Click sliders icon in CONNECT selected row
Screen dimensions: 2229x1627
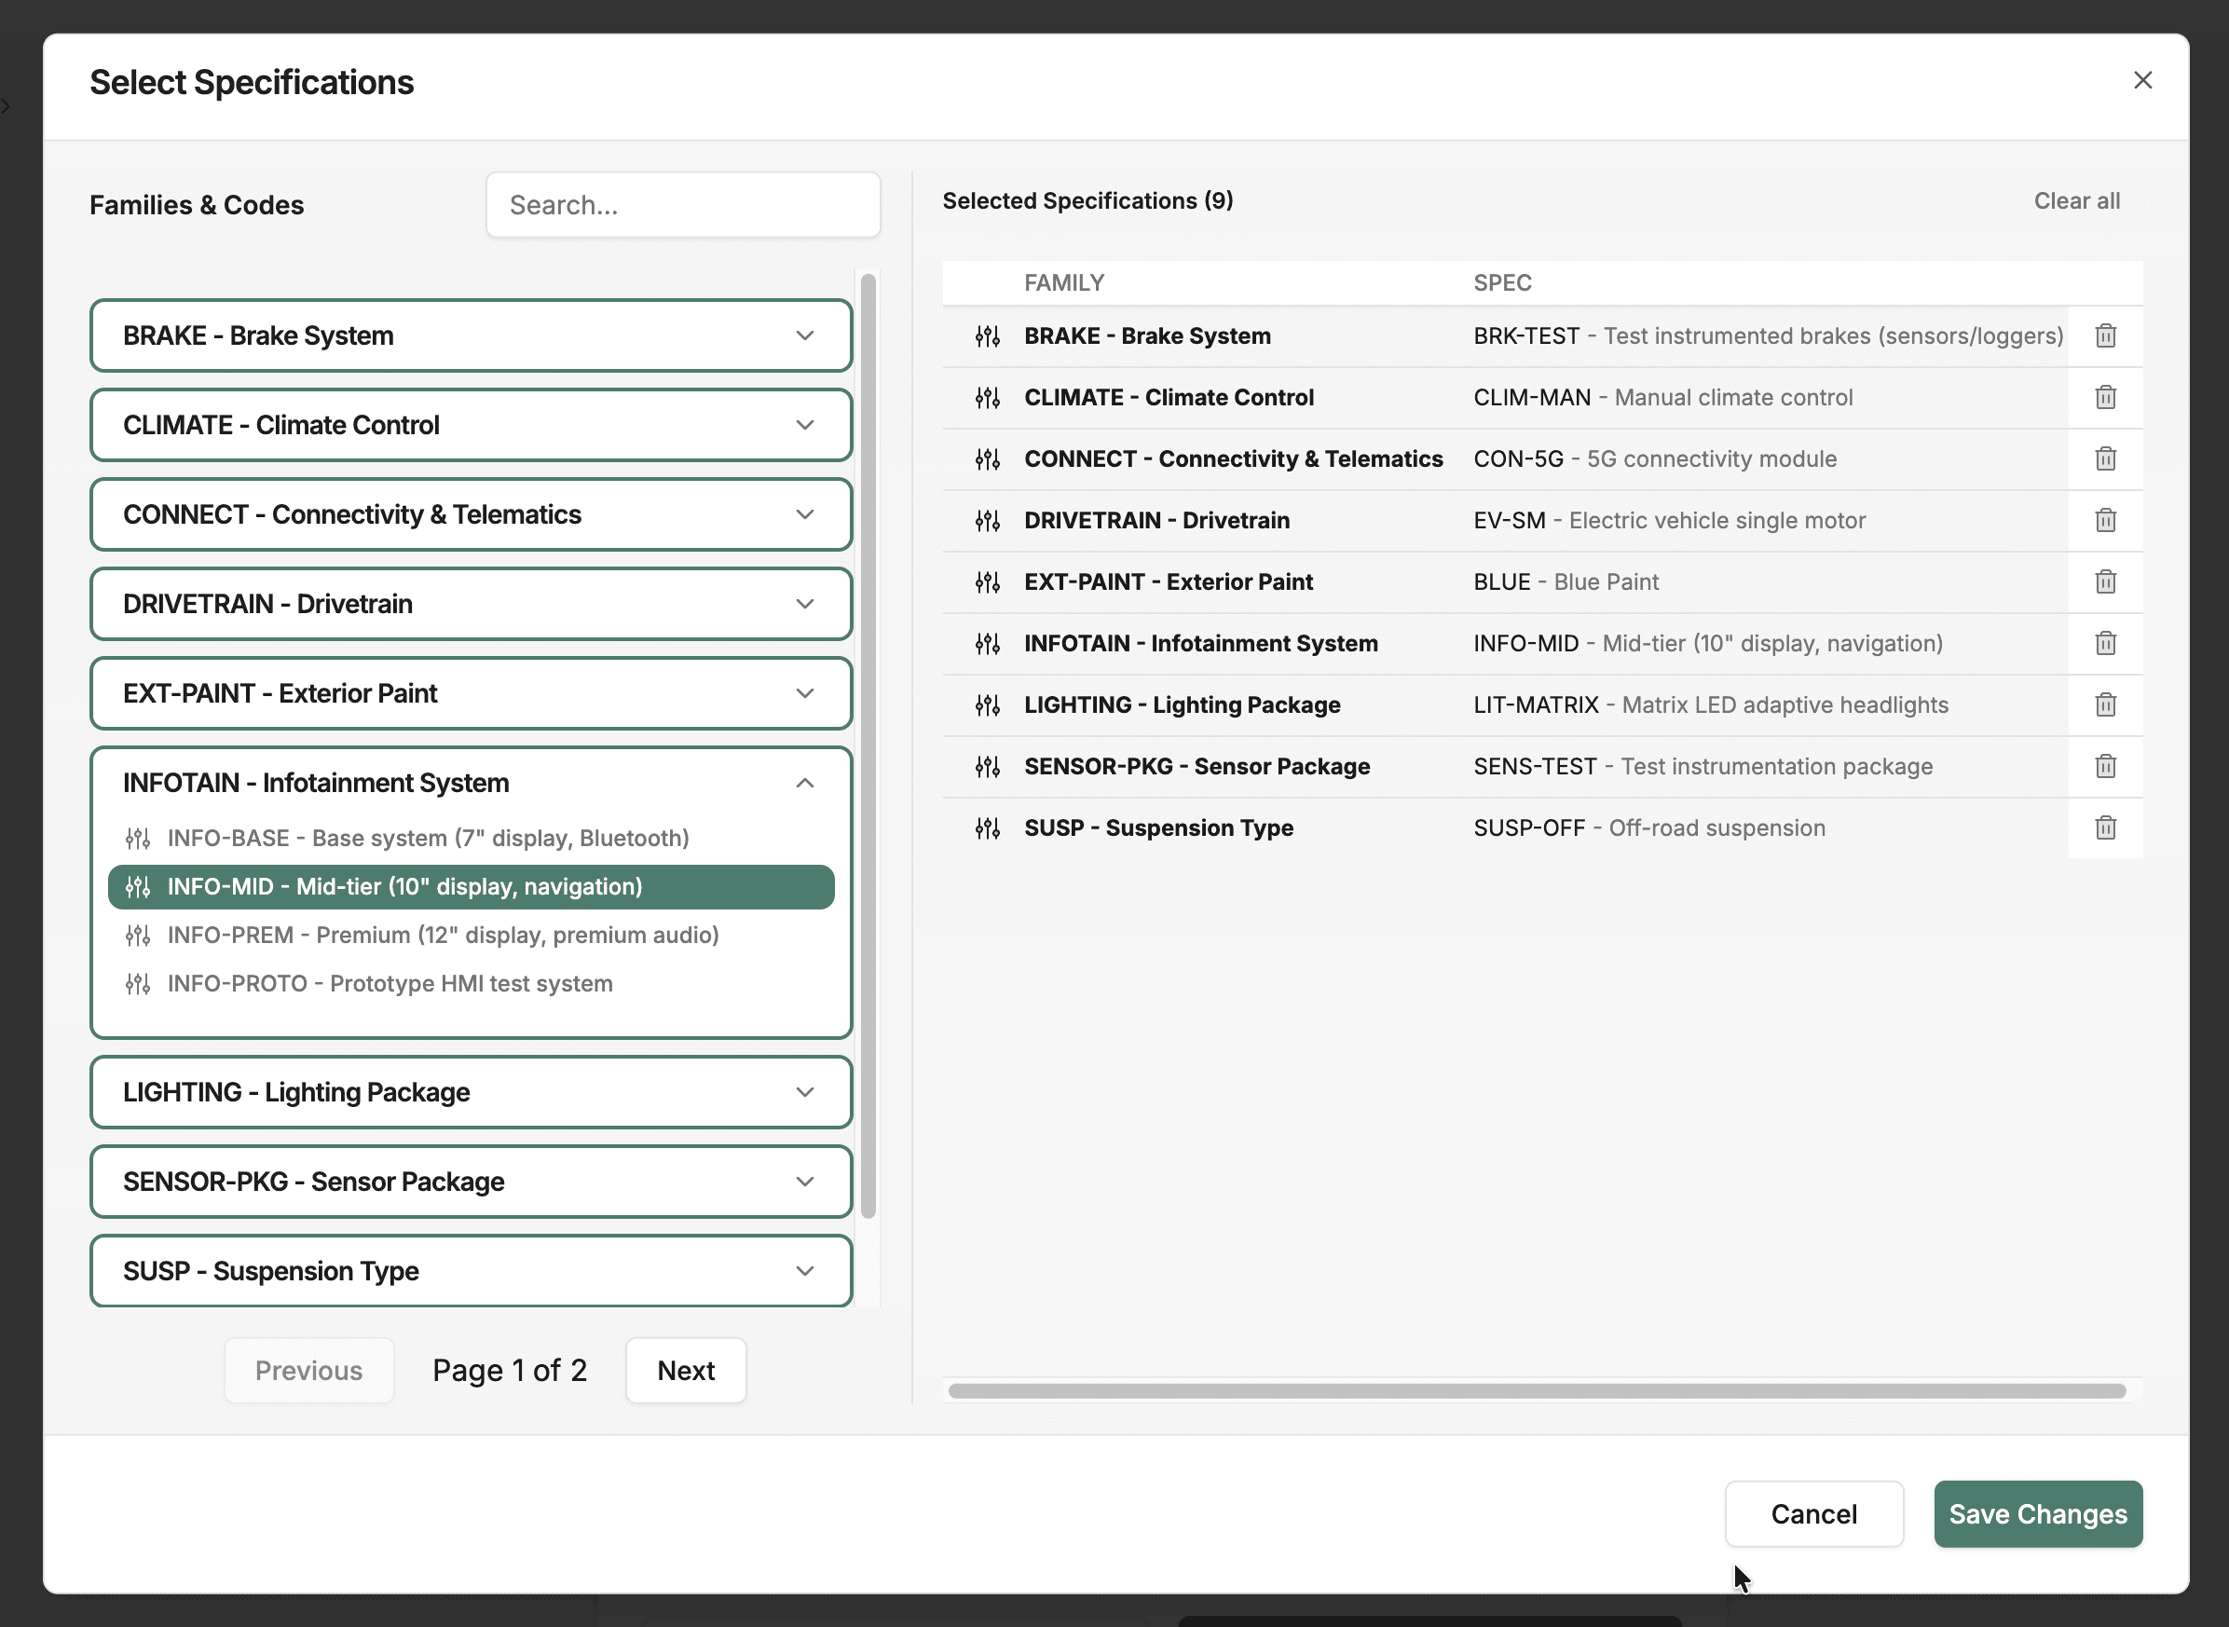tap(987, 459)
